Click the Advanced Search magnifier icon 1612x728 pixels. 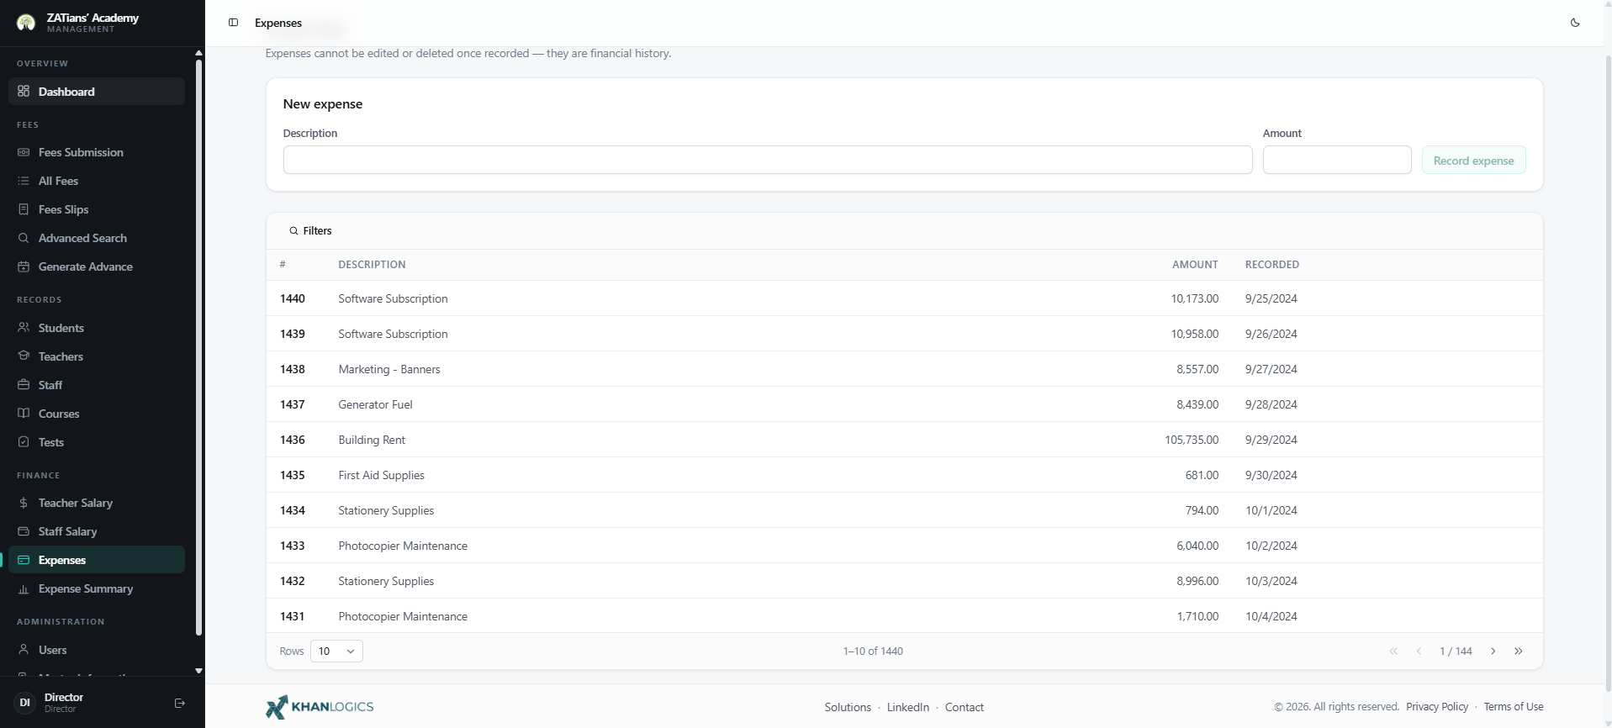click(24, 238)
